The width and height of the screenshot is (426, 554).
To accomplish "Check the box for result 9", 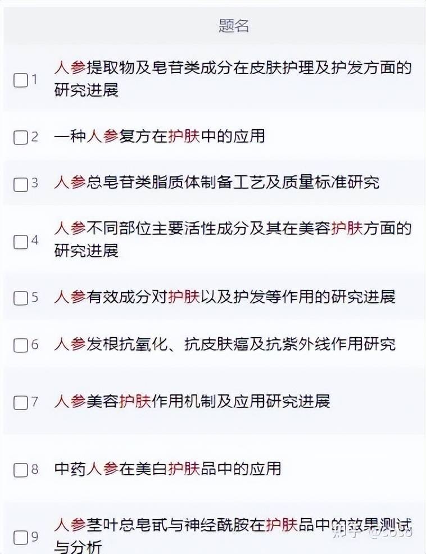I will click(20, 537).
